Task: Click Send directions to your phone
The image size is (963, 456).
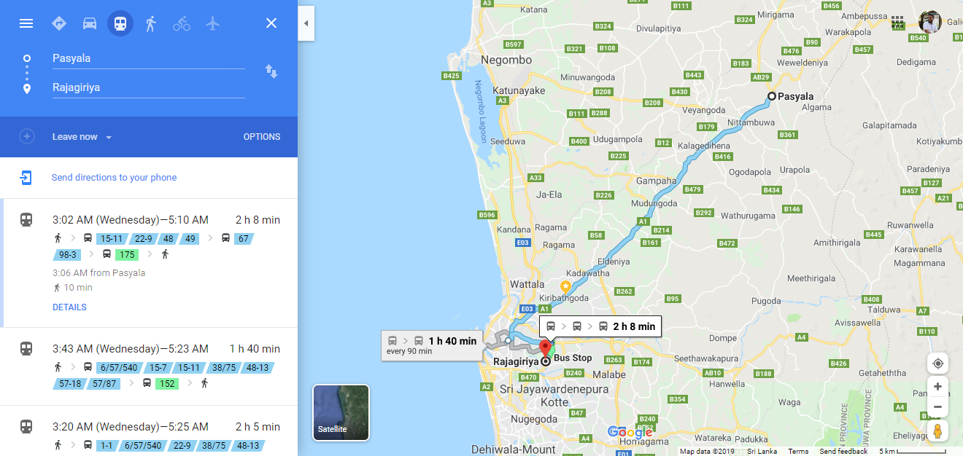Action: click(114, 178)
